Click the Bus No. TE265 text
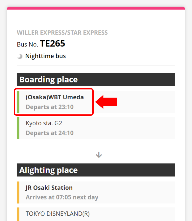The height and width of the screenshot is (221, 192). click(x=41, y=44)
